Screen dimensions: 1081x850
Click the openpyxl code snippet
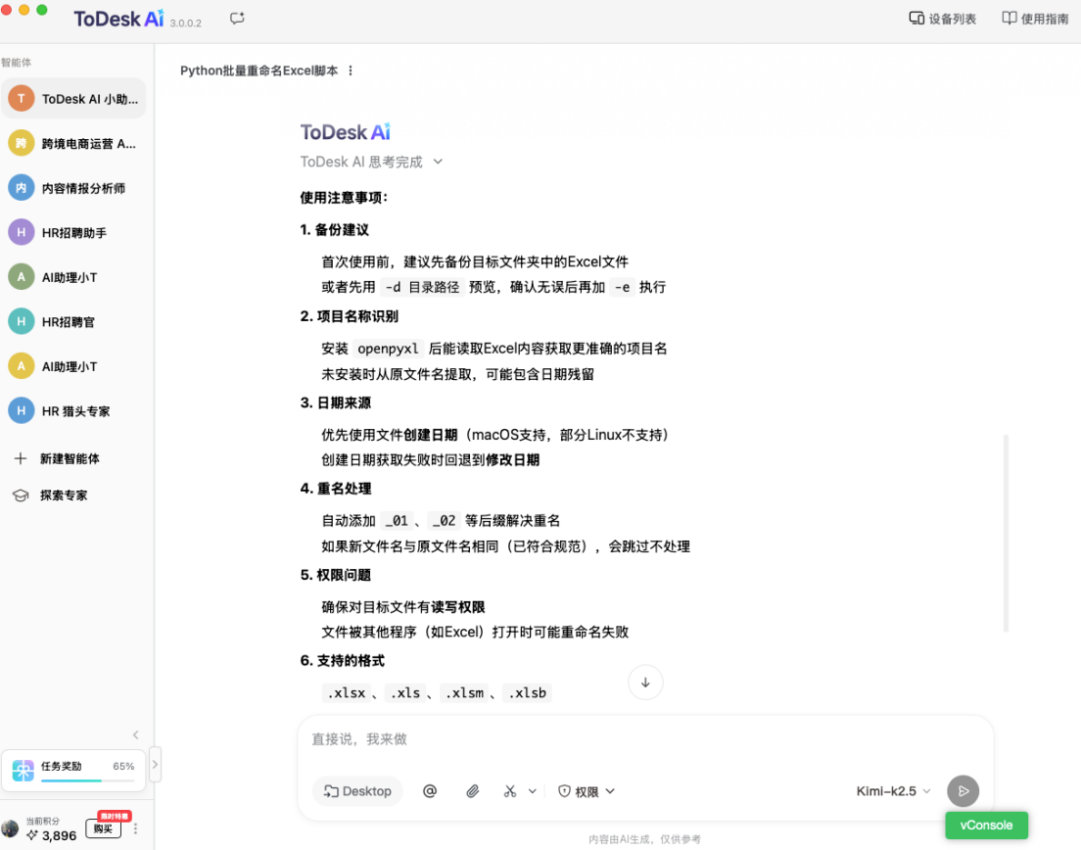pyautogui.click(x=388, y=349)
